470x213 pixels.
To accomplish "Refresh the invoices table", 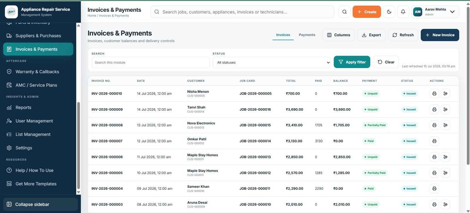I will 403,35.
